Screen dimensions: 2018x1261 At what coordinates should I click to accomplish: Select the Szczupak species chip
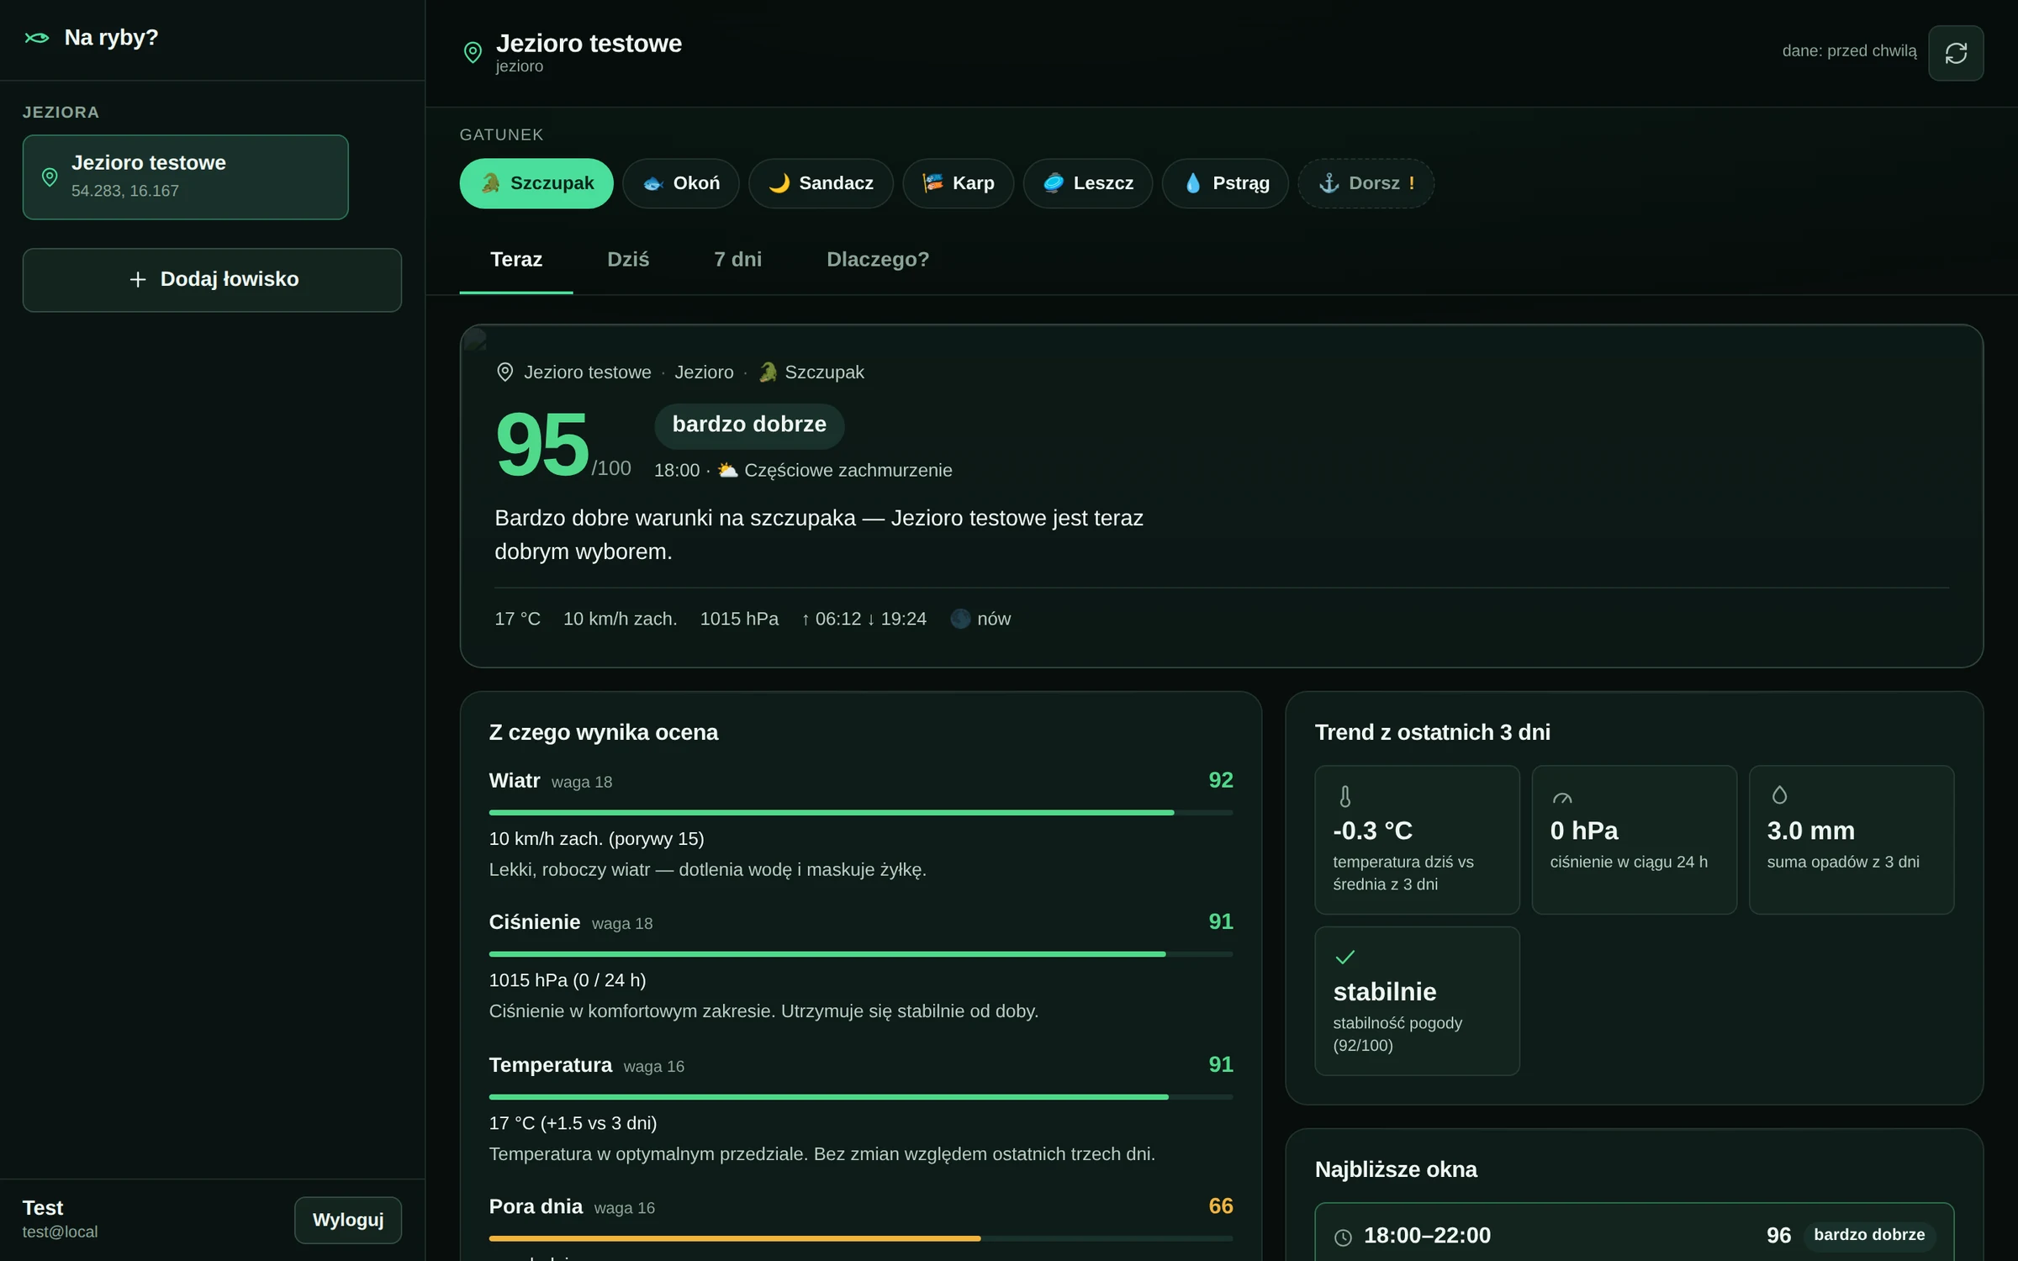coord(536,183)
